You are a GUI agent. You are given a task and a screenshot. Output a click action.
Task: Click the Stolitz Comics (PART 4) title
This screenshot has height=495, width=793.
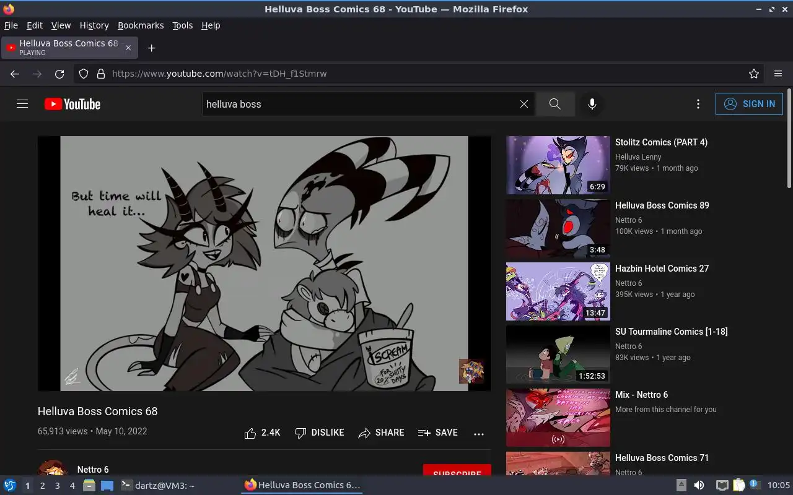tap(661, 142)
